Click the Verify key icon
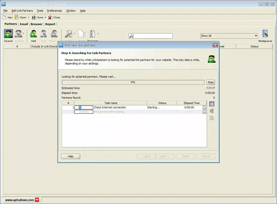 [x=69, y=34]
